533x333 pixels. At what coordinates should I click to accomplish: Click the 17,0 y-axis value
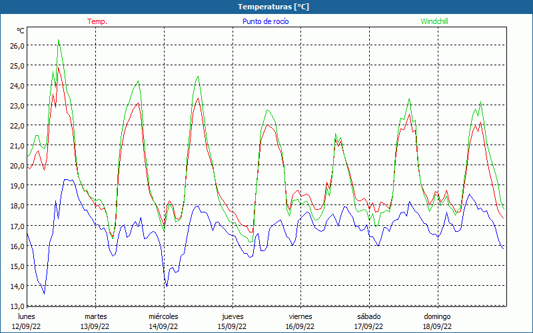(x=16, y=226)
